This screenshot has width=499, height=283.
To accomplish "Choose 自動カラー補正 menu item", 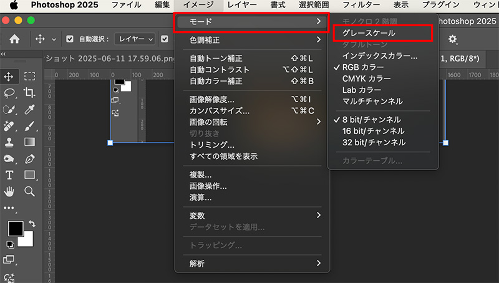I will tap(252, 82).
